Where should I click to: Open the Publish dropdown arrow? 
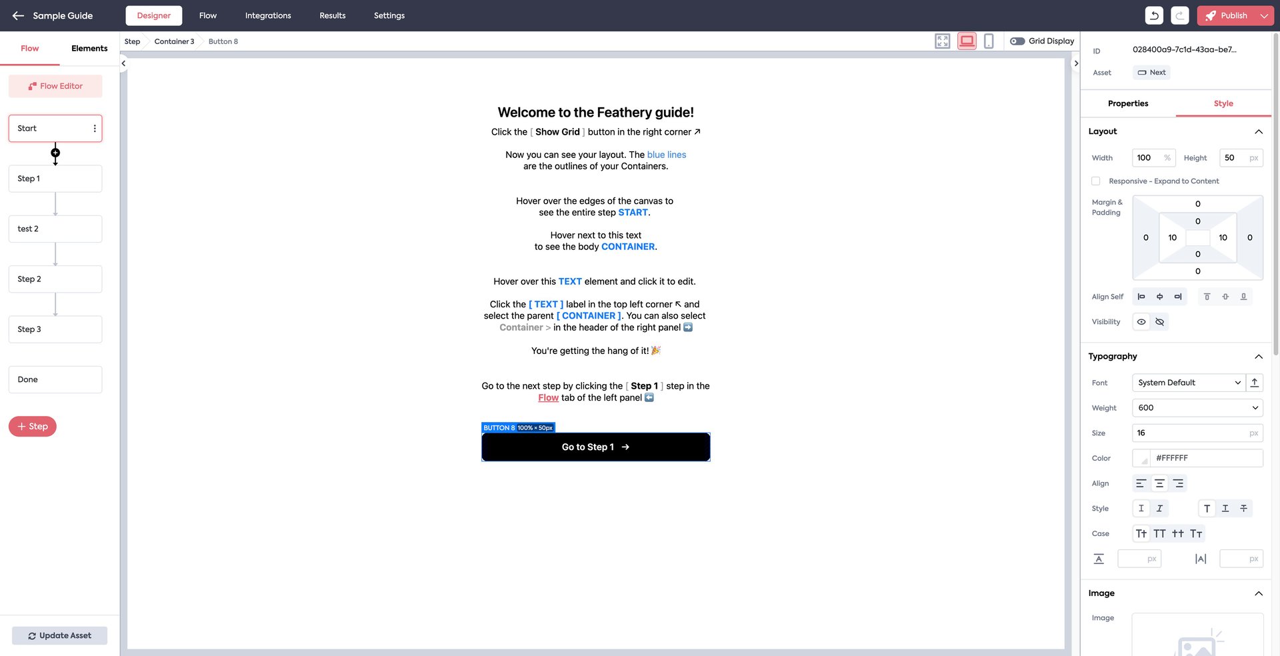click(x=1264, y=15)
